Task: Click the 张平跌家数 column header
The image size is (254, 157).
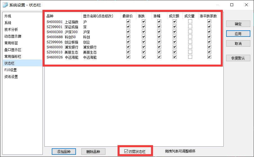Action: 210,16
